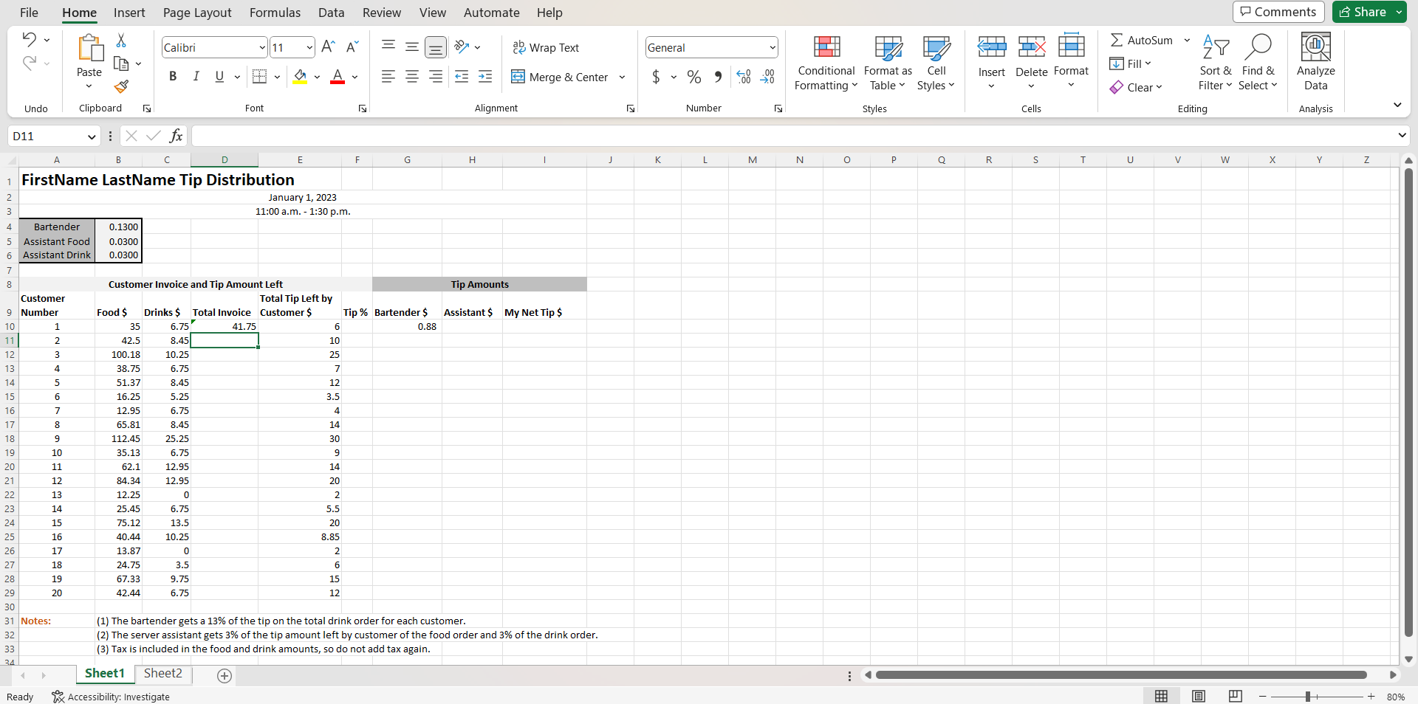Expand the Fill Color dropdown arrow

pyautogui.click(x=318, y=77)
